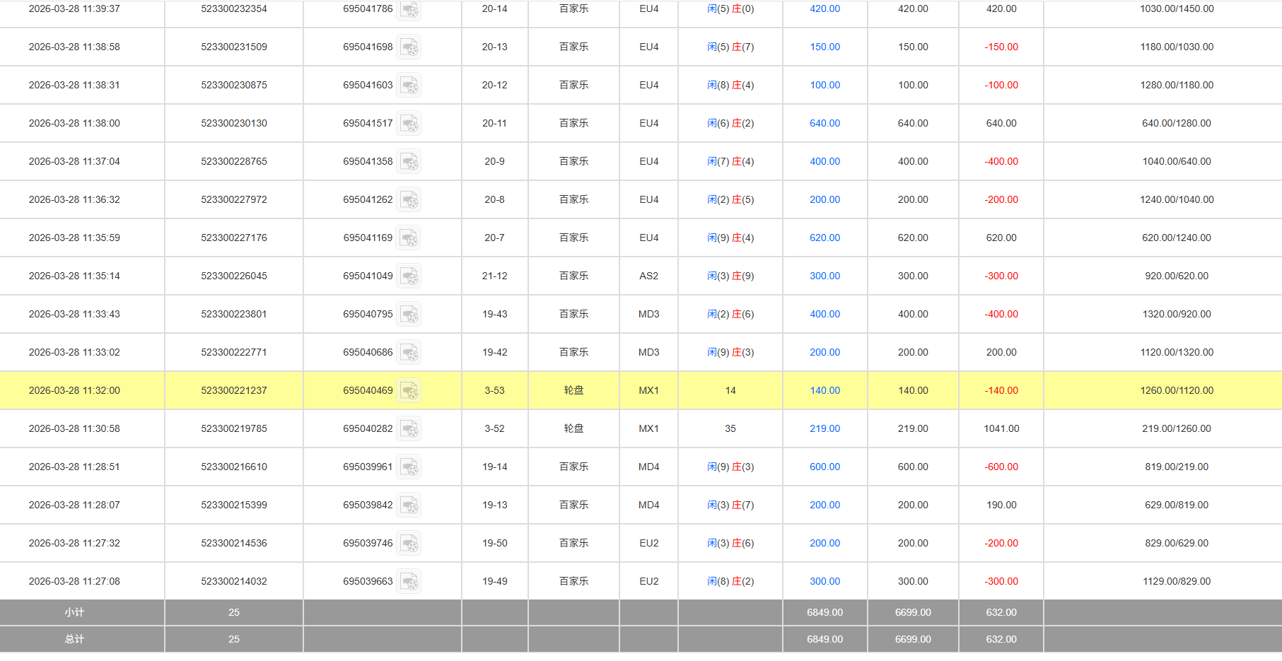Open replay icon for record 695041358
The width and height of the screenshot is (1282, 661).
point(409,162)
